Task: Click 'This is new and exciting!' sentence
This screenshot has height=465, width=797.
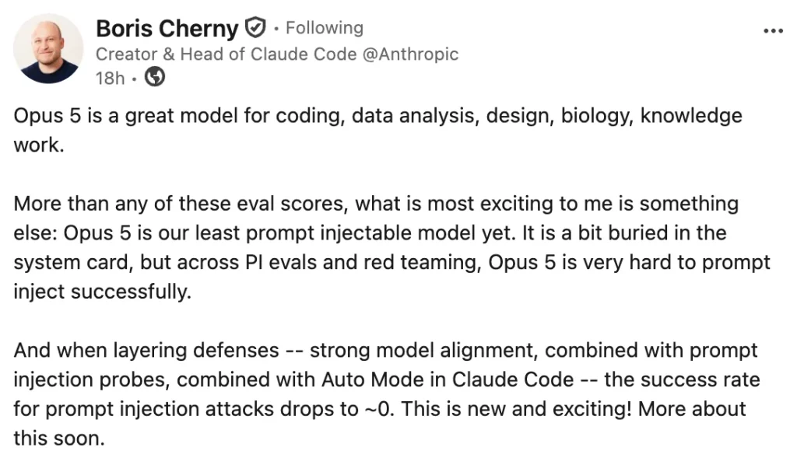Action: (x=517, y=409)
